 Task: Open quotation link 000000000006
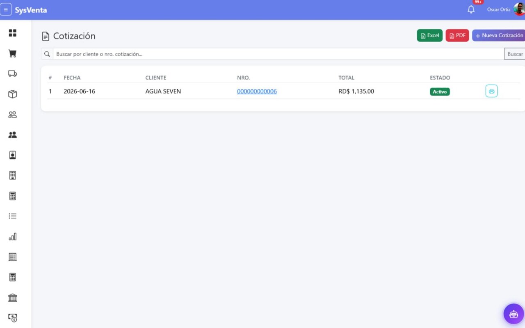pos(257,91)
